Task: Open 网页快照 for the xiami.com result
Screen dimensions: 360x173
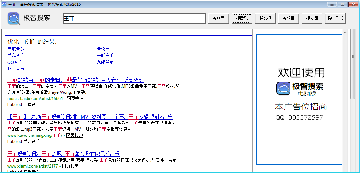Action: [x=70, y=166]
